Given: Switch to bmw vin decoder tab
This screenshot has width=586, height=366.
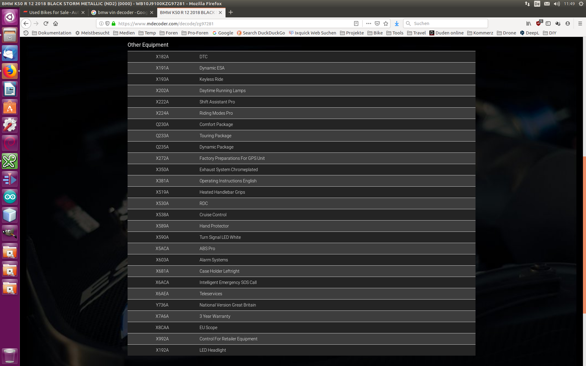Looking at the screenshot, I should (x=122, y=13).
